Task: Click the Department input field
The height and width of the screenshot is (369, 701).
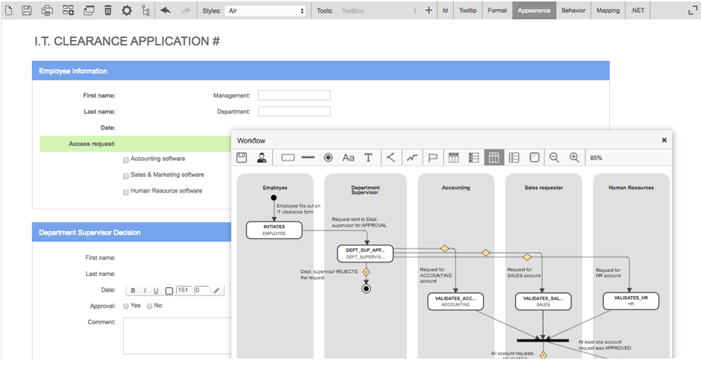Action: point(294,111)
